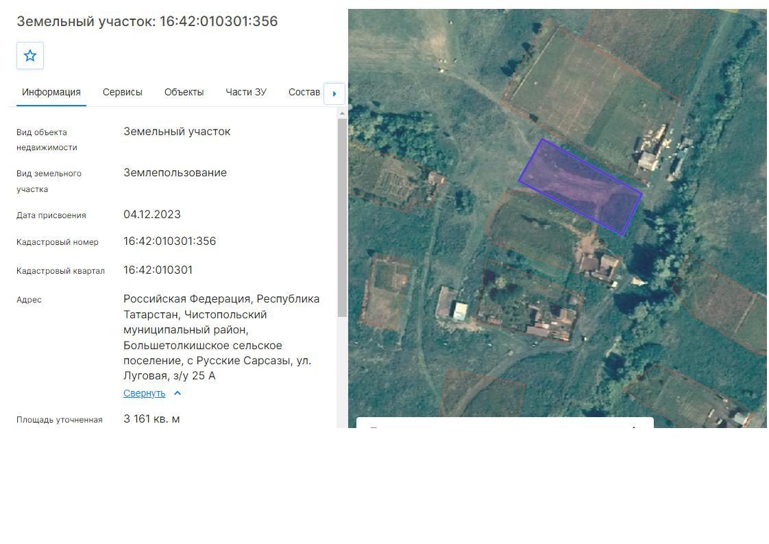
Task: Select the address text starting Российская Федерация
Action: 221,338
